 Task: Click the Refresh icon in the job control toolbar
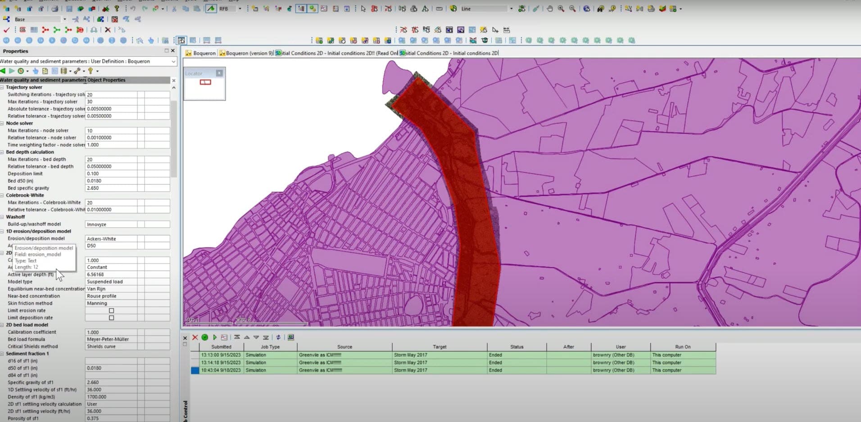tap(278, 337)
